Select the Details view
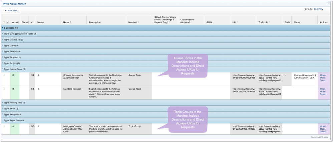 click(308, 9)
